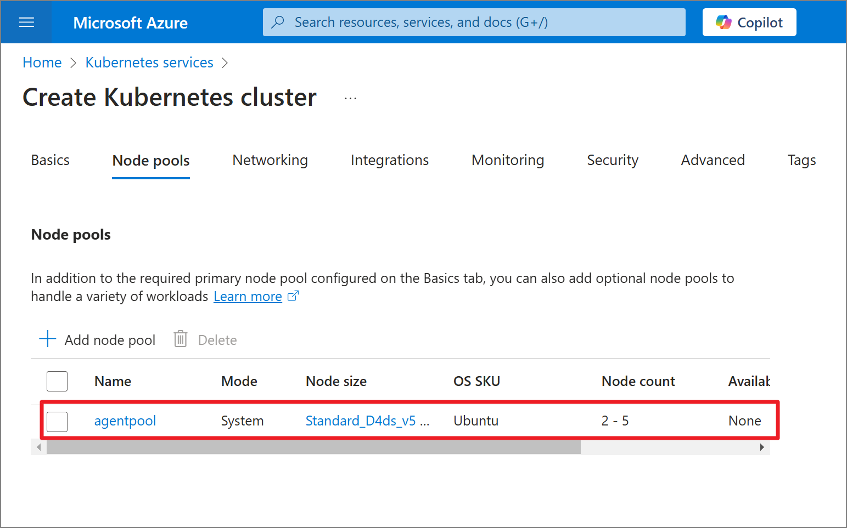Open the agentpool node pool link

pos(125,421)
